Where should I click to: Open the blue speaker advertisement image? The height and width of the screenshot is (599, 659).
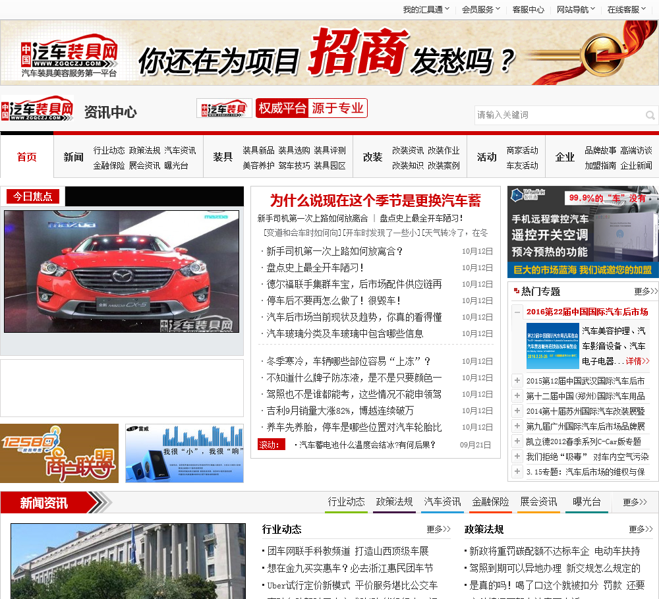[x=185, y=453]
